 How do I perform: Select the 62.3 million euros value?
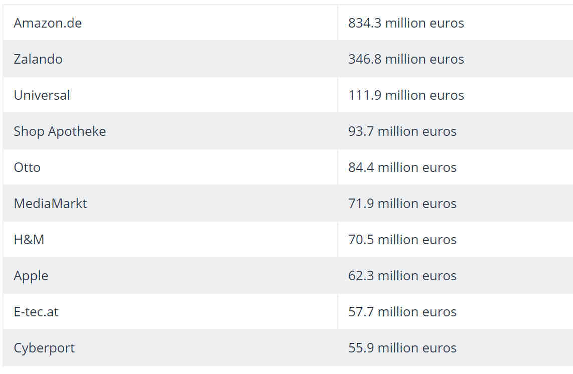click(402, 276)
